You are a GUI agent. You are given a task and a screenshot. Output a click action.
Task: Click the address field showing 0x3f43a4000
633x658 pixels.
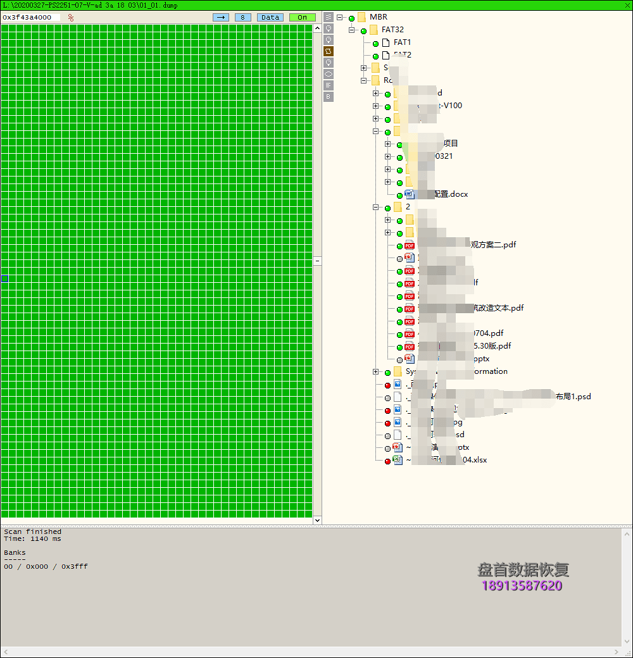(30, 17)
